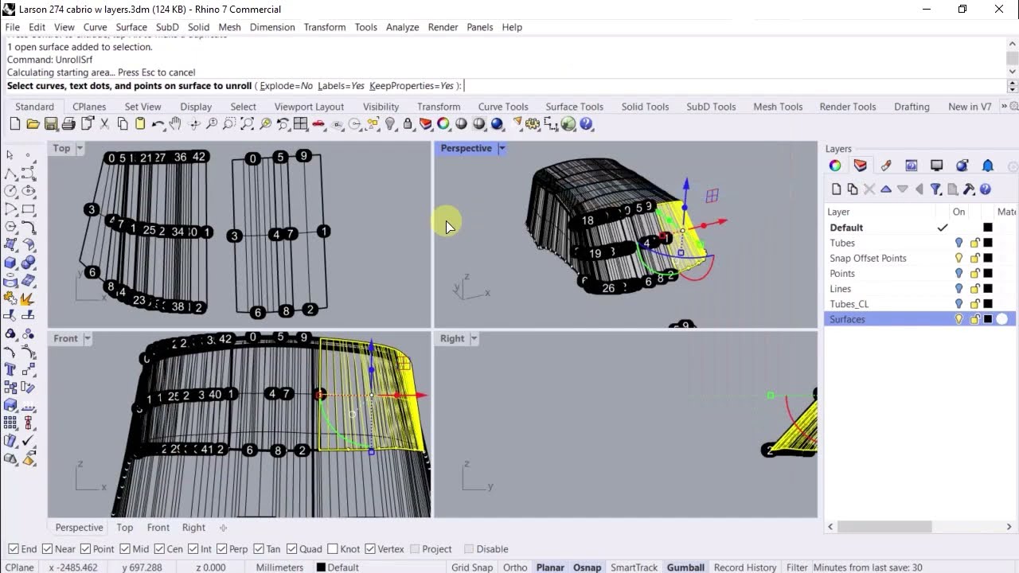Click the blue Help question mark icon
The width and height of the screenshot is (1019, 573).
pyautogui.click(x=587, y=124)
